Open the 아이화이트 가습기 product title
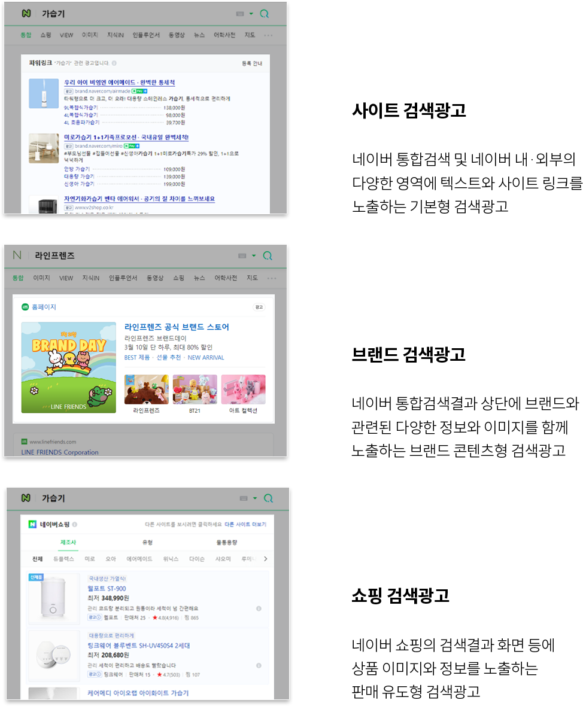 pos(138,693)
